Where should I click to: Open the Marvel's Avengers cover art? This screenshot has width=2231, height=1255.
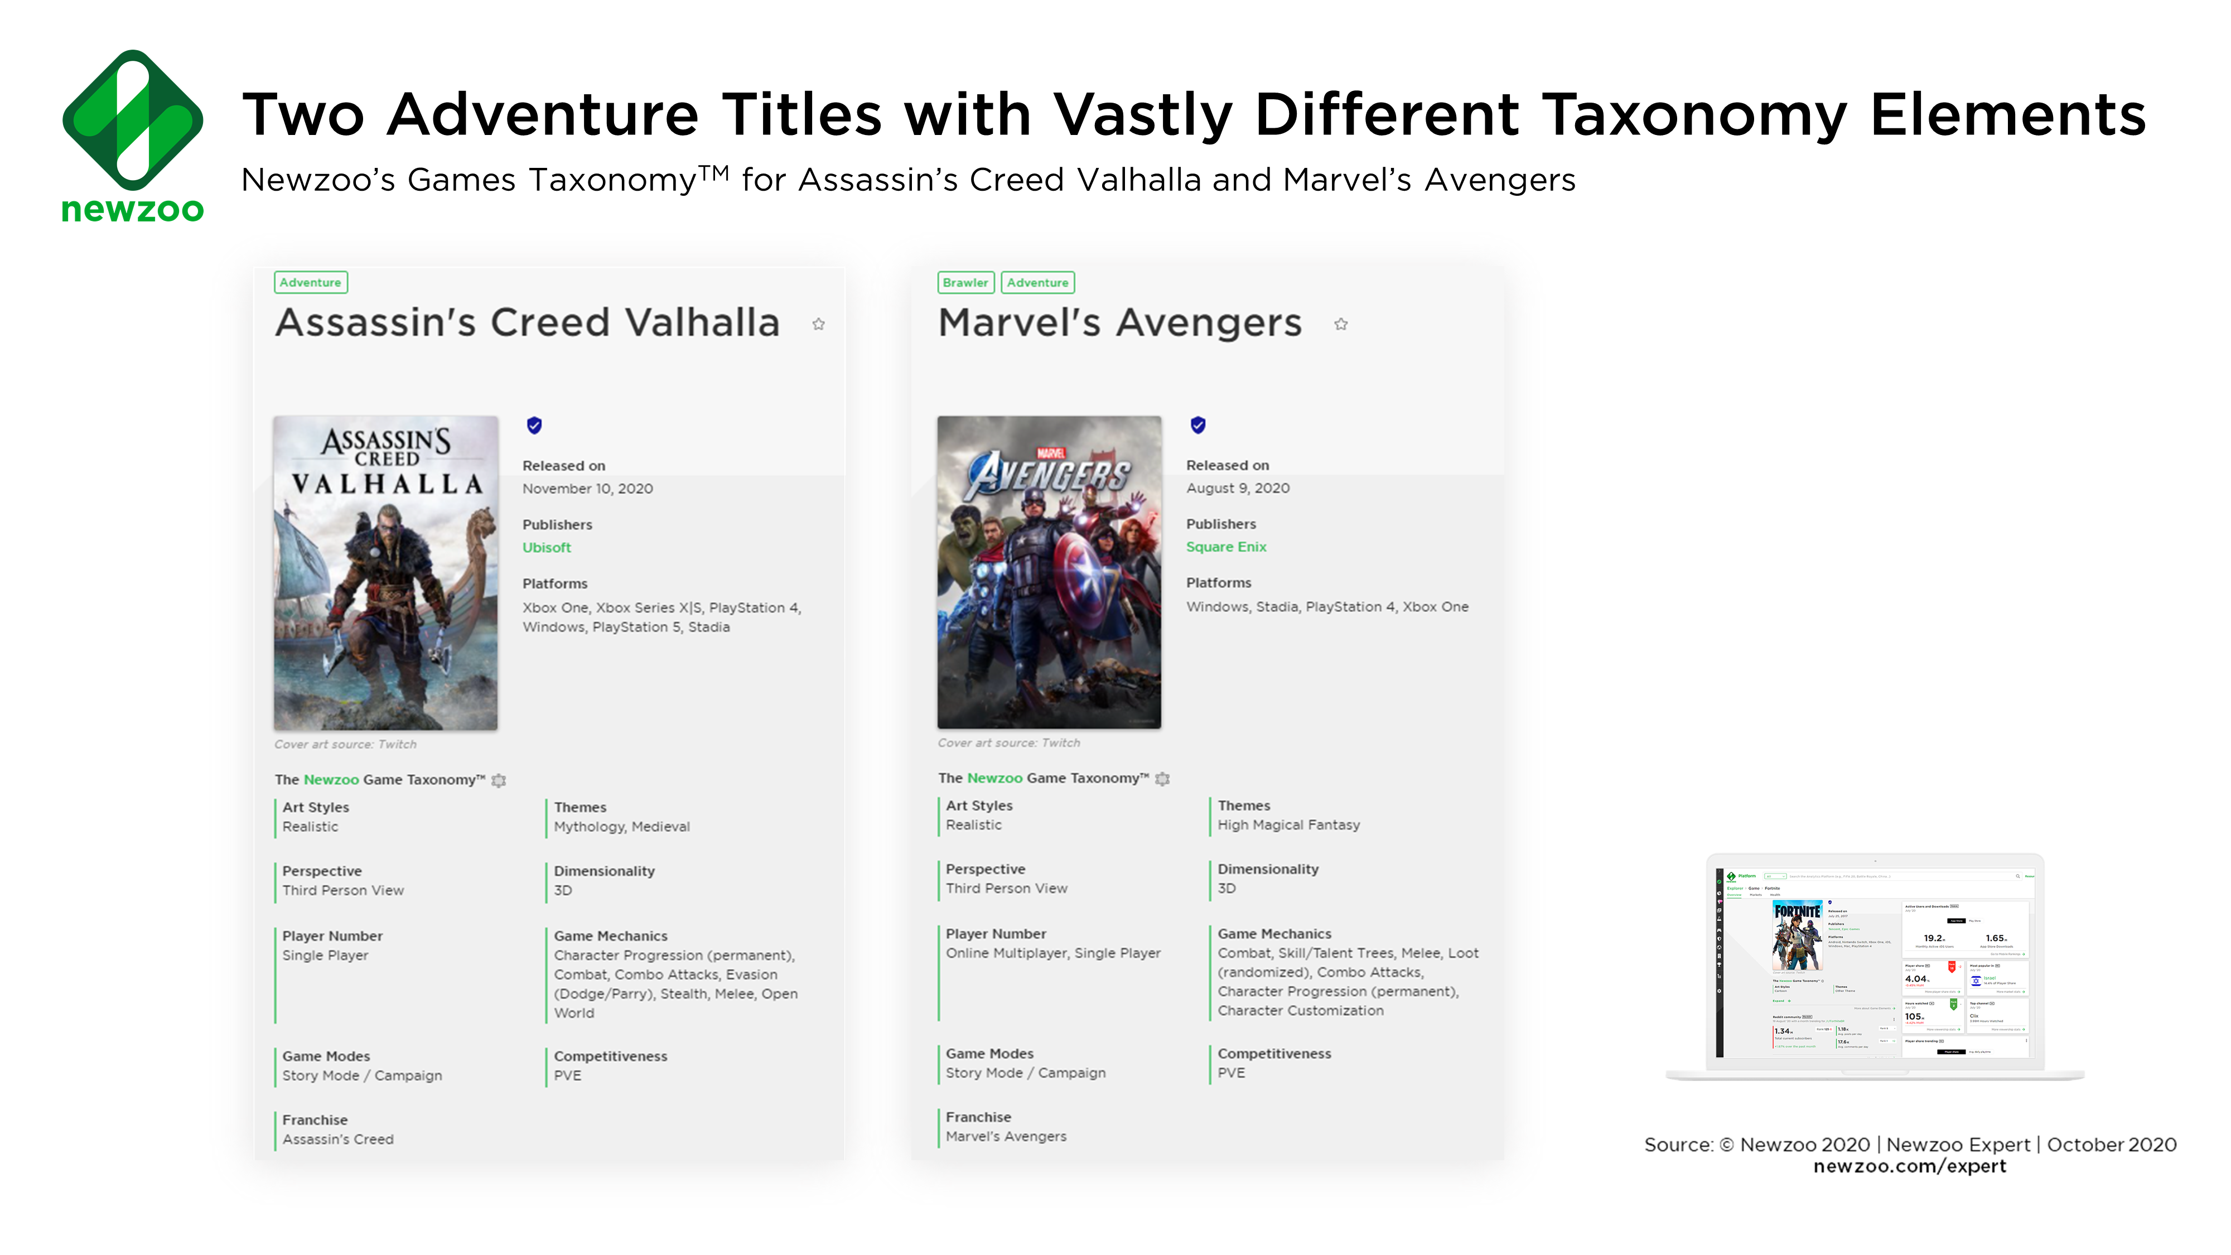click(x=1049, y=572)
